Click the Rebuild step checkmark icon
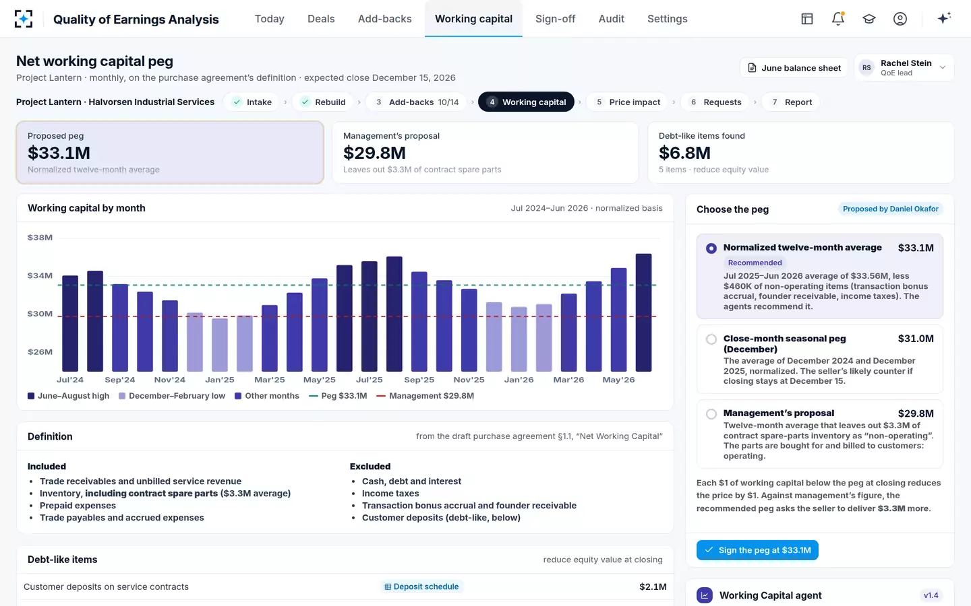 pyautogui.click(x=305, y=102)
